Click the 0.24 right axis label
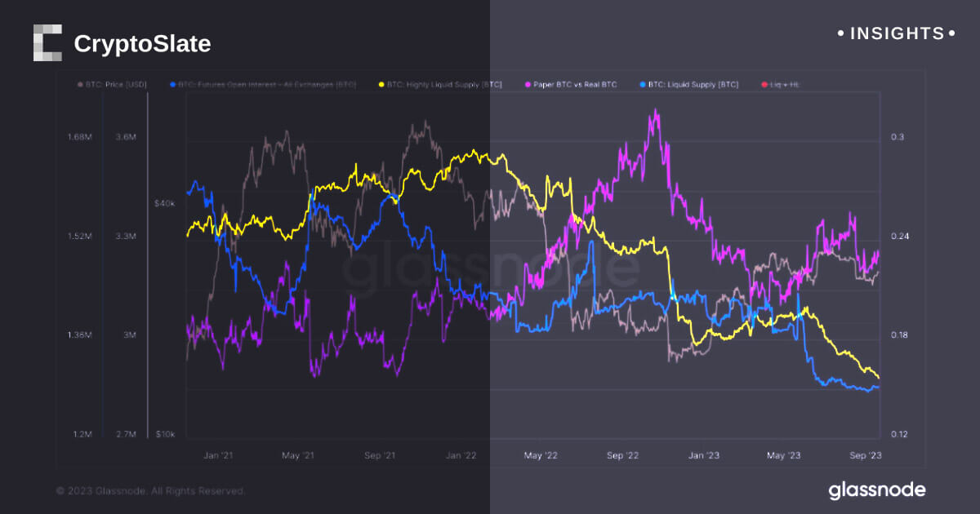This screenshot has height=514, width=980. (x=897, y=237)
